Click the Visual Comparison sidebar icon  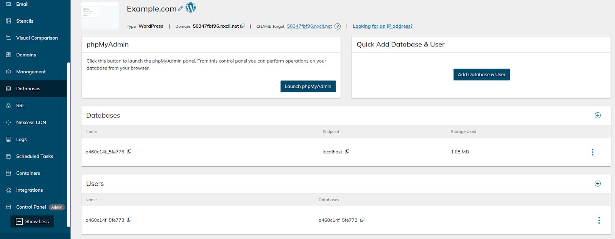point(8,38)
